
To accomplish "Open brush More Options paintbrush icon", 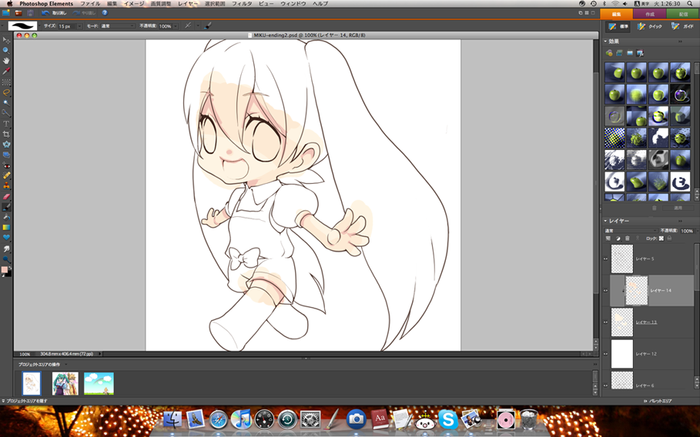I will [x=207, y=26].
